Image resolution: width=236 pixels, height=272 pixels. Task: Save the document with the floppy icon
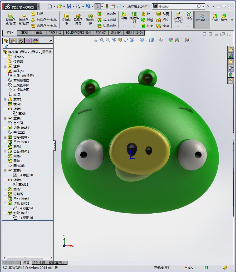pyautogui.click(x=69, y=6)
